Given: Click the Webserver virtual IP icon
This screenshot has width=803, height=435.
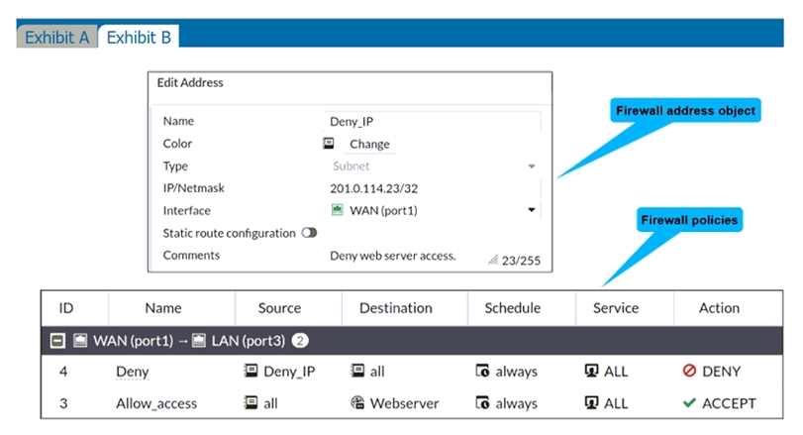Looking at the screenshot, I should [357, 402].
